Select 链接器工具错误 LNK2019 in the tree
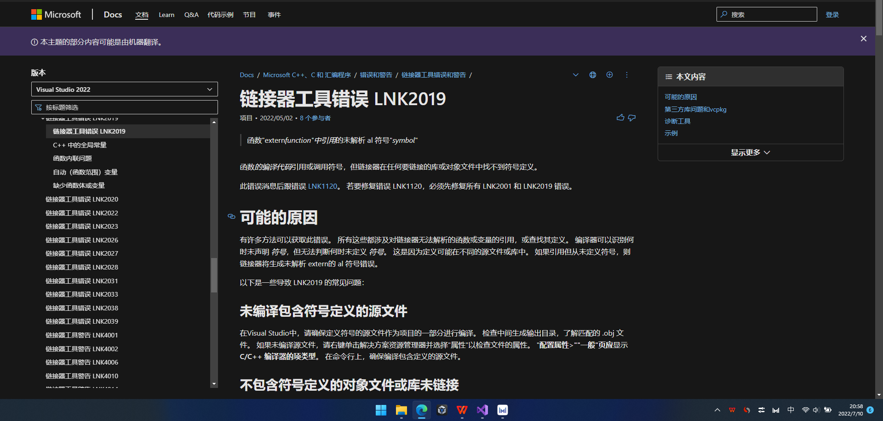This screenshot has width=883, height=421. tap(128, 131)
